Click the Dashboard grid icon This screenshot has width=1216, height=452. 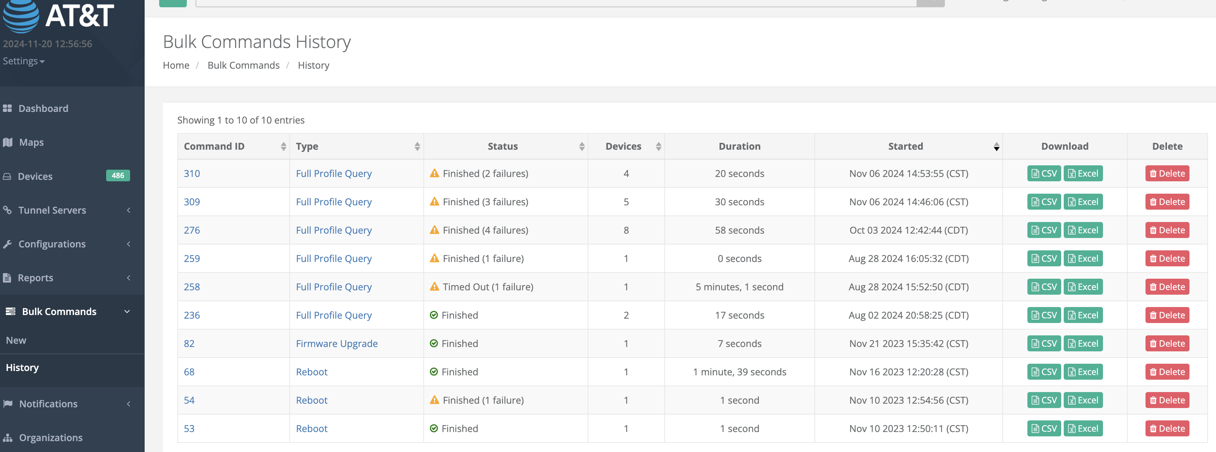coord(8,109)
